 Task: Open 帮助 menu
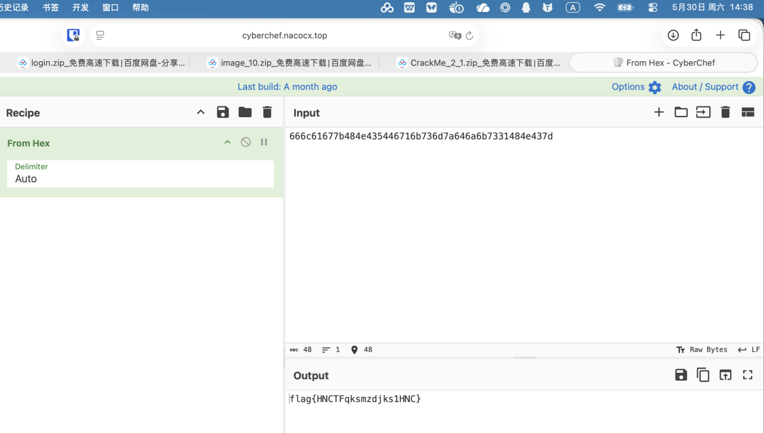[141, 8]
